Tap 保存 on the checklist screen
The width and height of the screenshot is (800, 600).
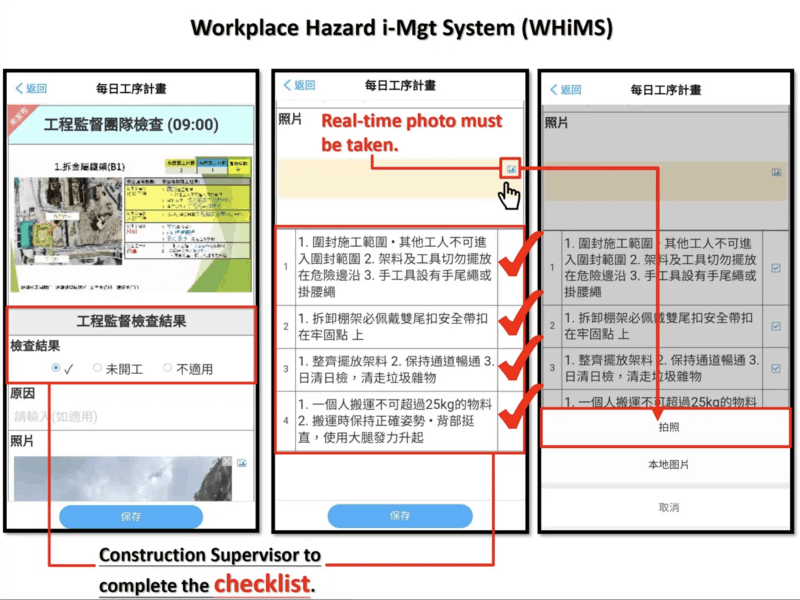point(401,516)
